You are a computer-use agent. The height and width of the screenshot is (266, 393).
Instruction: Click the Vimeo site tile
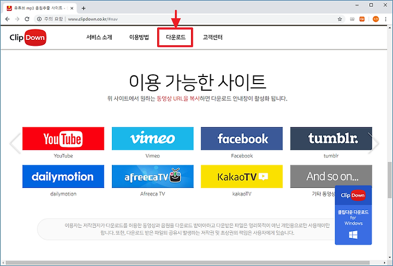tap(153, 139)
